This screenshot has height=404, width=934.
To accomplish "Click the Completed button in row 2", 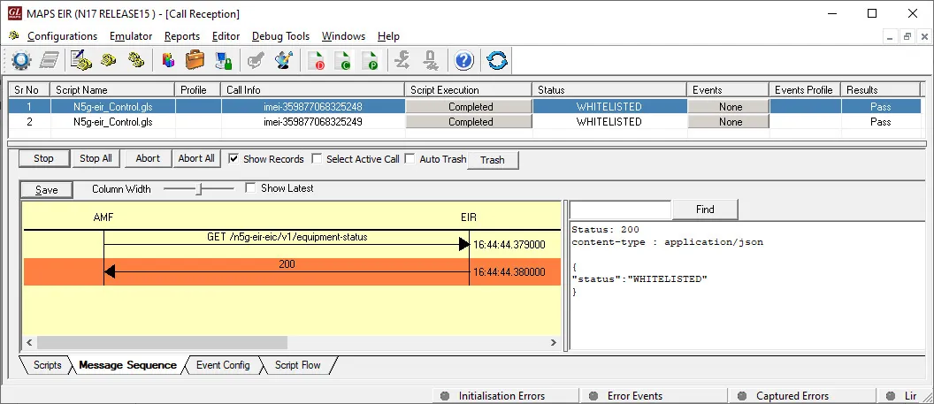I will point(470,121).
